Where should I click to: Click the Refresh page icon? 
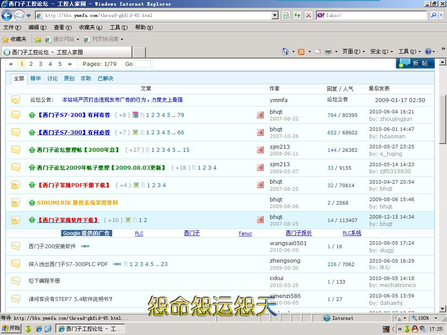297,15
